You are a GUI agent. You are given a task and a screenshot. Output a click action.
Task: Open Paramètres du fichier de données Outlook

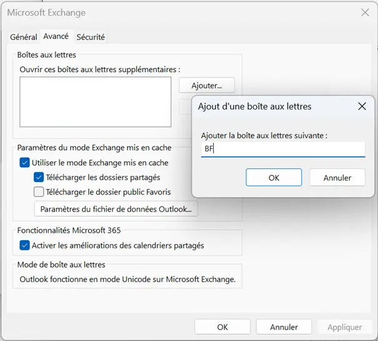tap(116, 209)
